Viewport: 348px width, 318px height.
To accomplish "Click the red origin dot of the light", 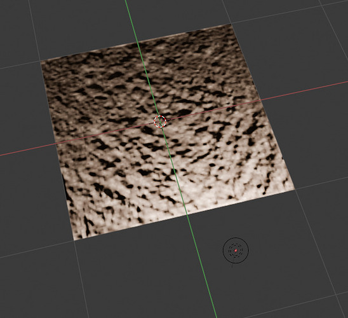I will pos(236,251).
